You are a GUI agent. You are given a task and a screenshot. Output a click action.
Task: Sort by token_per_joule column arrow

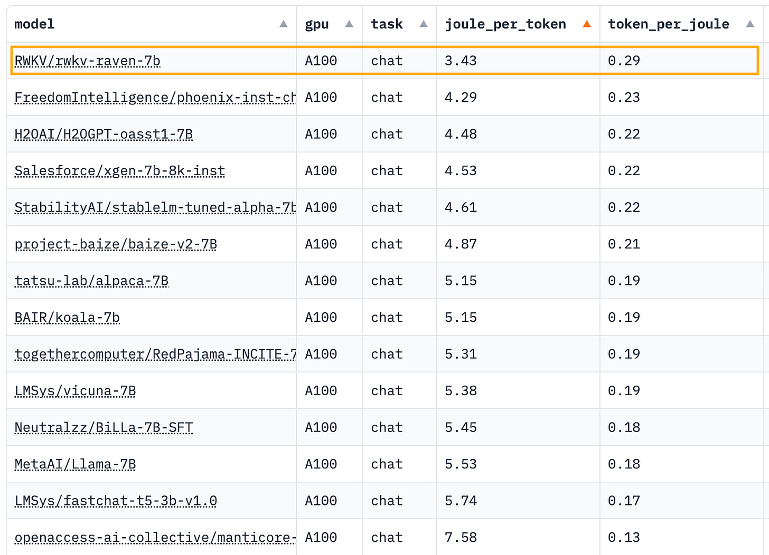pyautogui.click(x=750, y=24)
